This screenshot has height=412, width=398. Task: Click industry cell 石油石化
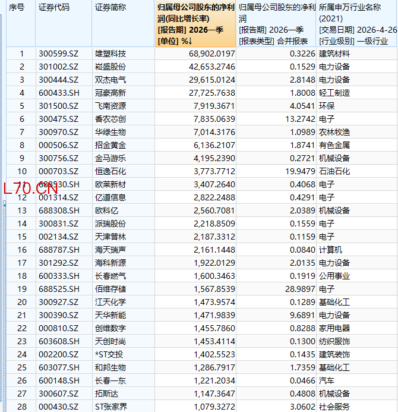click(x=334, y=172)
